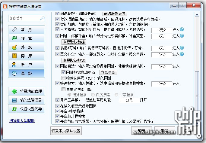
Task: Open 人名模式 shortcut key box
Action: click(x=162, y=30)
